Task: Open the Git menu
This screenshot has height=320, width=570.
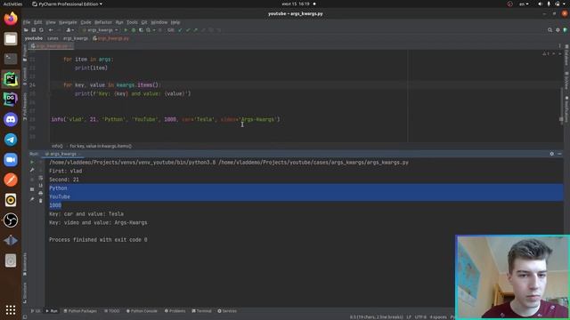Action: coord(144,22)
